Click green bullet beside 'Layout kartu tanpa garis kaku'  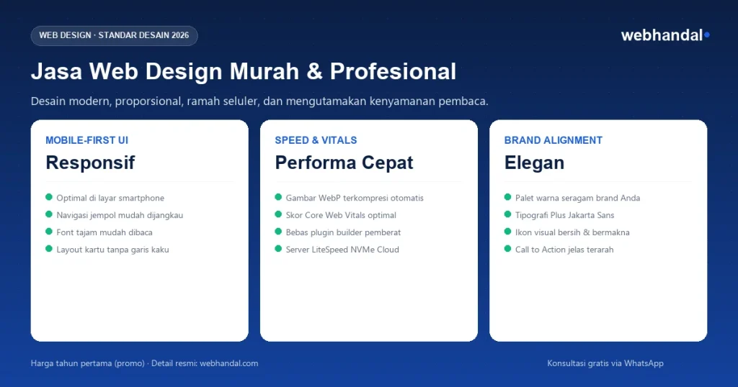coord(49,248)
